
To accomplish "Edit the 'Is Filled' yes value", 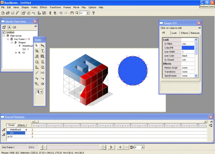I will point(188,44).
